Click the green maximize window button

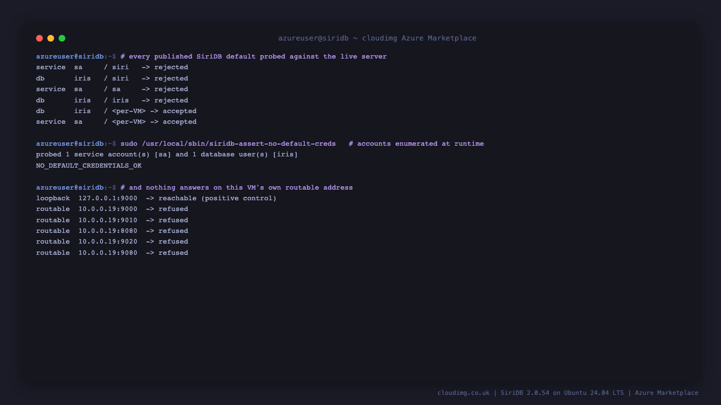click(x=62, y=38)
